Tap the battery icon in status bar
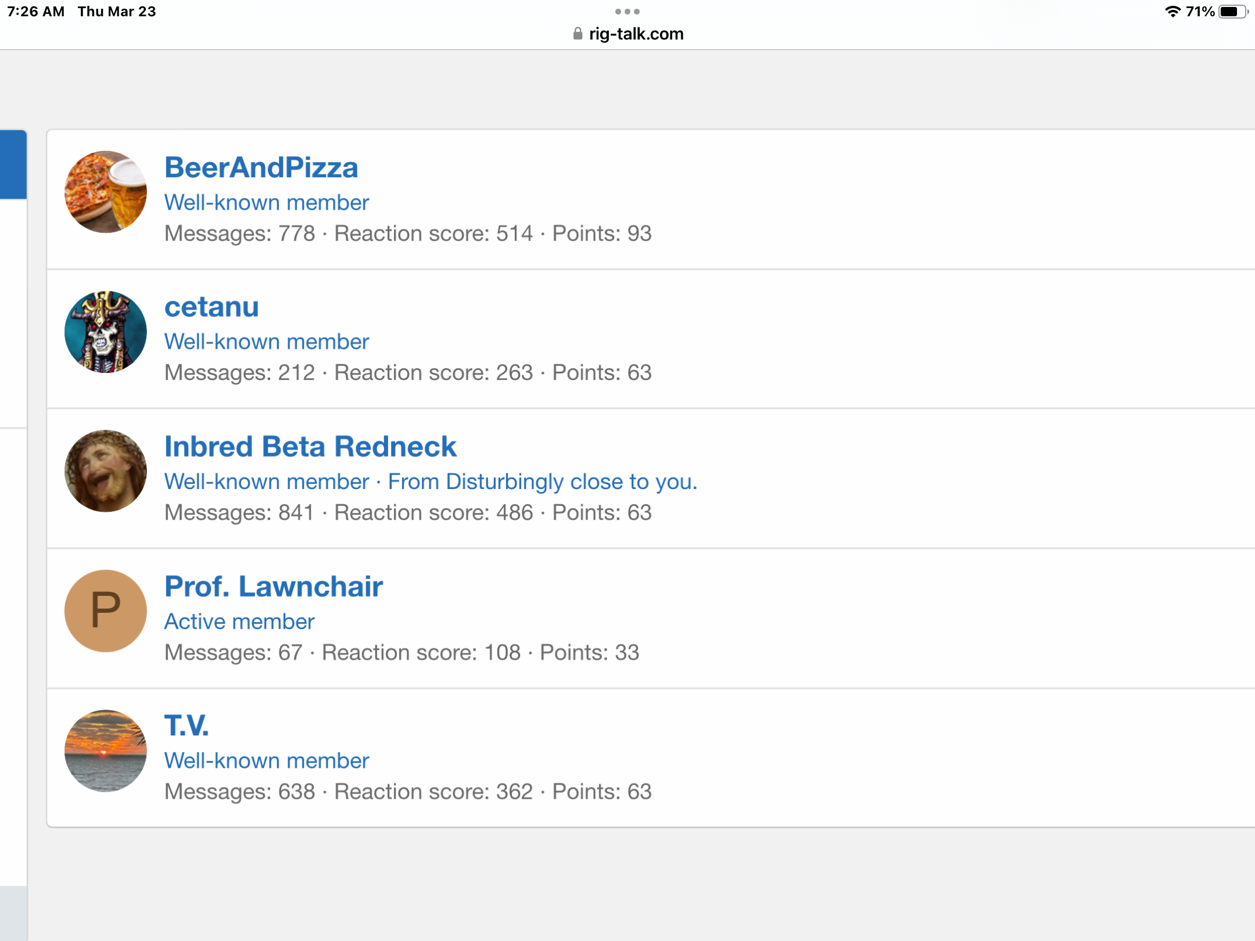This screenshot has height=941, width=1255. pos(1232,12)
